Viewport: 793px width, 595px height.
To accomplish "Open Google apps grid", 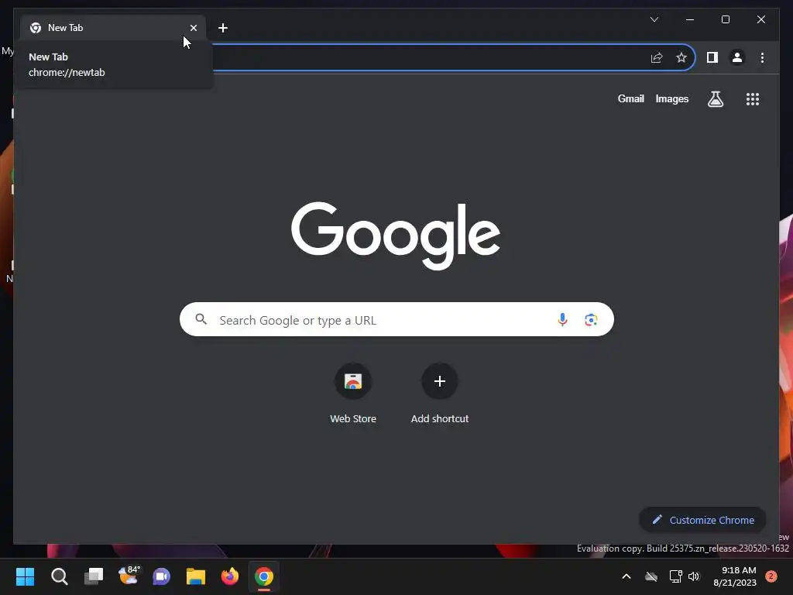I will click(x=753, y=98).
